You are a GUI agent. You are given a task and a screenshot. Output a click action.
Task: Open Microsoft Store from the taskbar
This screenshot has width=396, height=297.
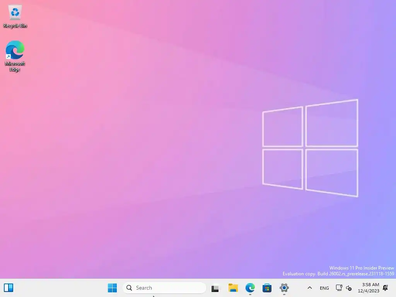pos(267,288)
